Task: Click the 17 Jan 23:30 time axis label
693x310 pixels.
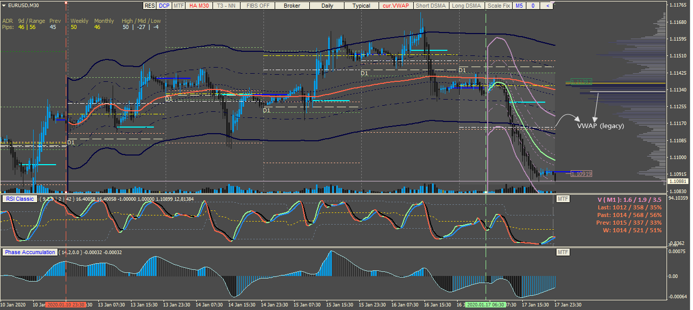Action: 567,305
